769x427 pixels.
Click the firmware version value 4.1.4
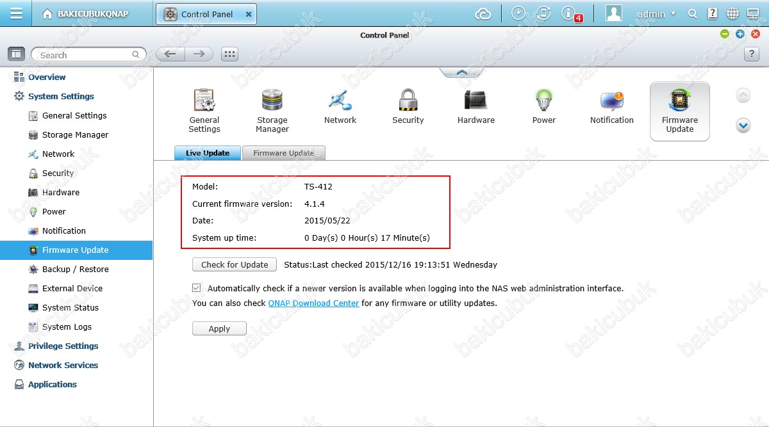tap(314, 204)
